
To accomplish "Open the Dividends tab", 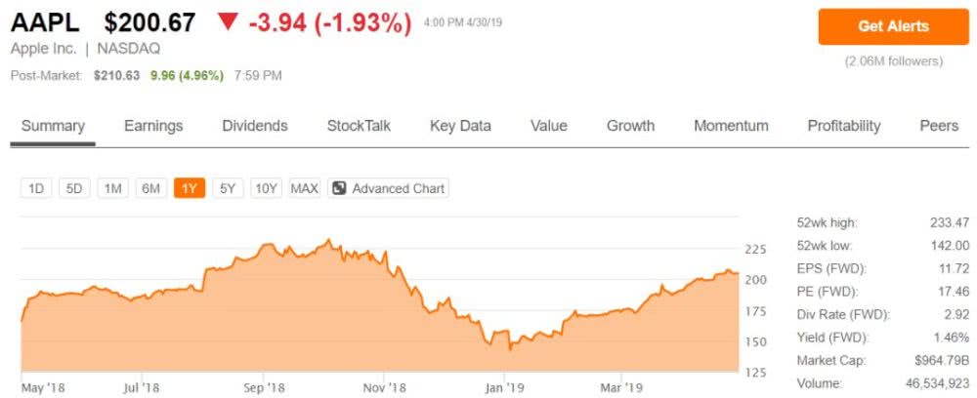I will [x=255, y=126].
